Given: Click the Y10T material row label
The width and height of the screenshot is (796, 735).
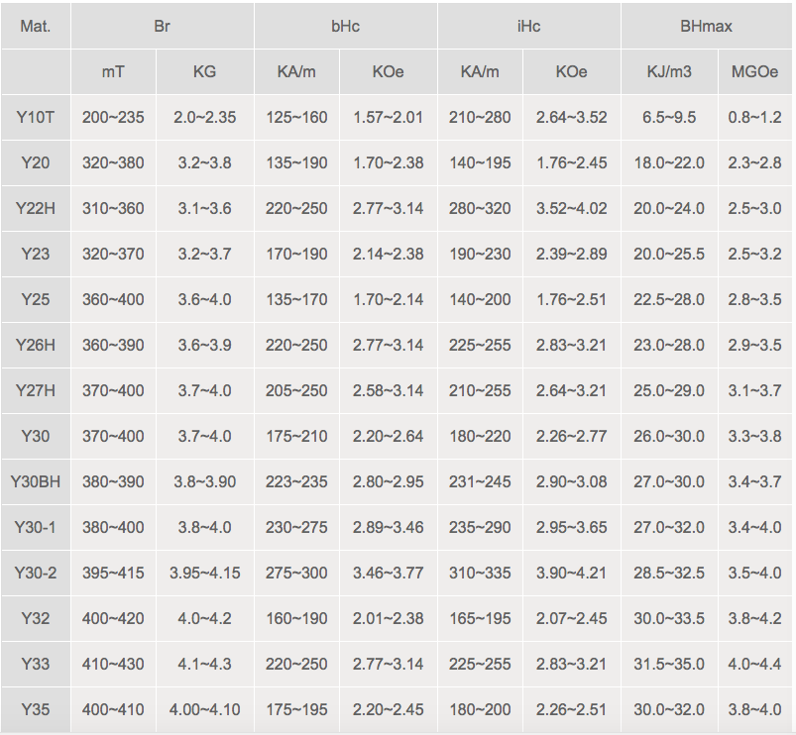Looking at the screenshot, I should click(x=35, y=118).
